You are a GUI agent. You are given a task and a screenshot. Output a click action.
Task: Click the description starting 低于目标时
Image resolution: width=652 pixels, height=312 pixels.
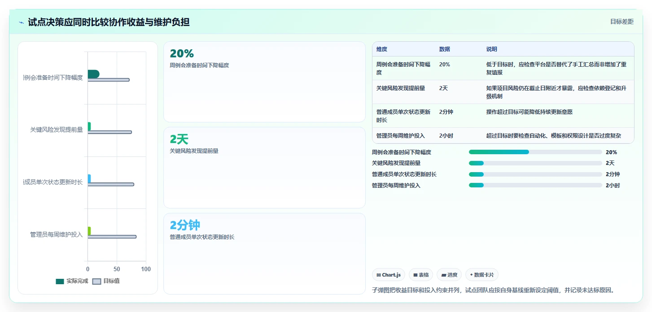tap(556, 68)
